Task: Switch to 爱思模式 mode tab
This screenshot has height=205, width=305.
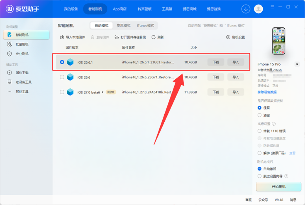Action: pyautogui.click(x=123, y=26)
